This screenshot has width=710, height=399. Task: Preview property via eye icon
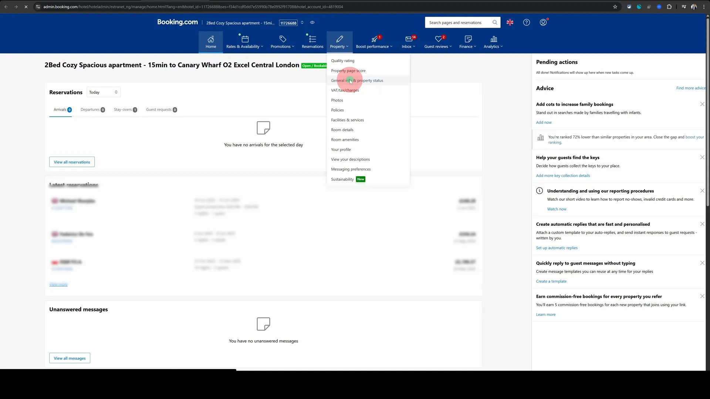pos(312,23)
